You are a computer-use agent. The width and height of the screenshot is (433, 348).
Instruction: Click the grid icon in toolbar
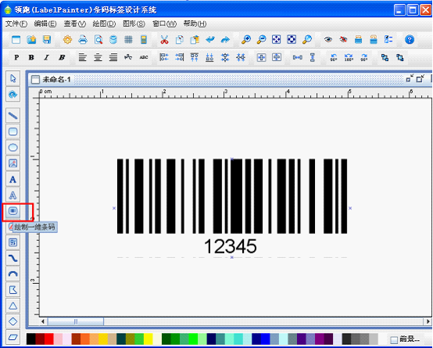(128, 40)
